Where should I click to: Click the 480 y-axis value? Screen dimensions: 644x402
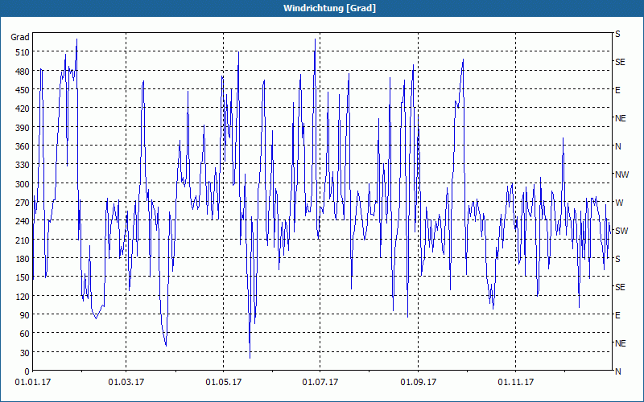23,72
